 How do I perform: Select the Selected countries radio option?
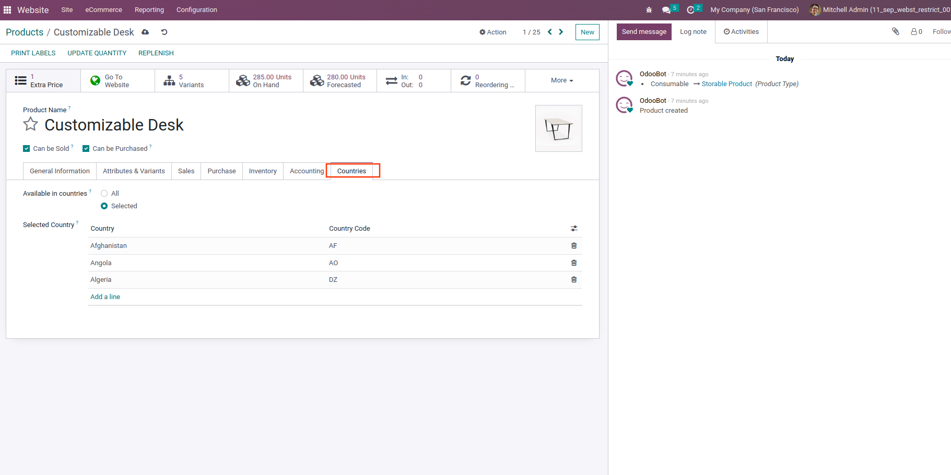point(104,206)
